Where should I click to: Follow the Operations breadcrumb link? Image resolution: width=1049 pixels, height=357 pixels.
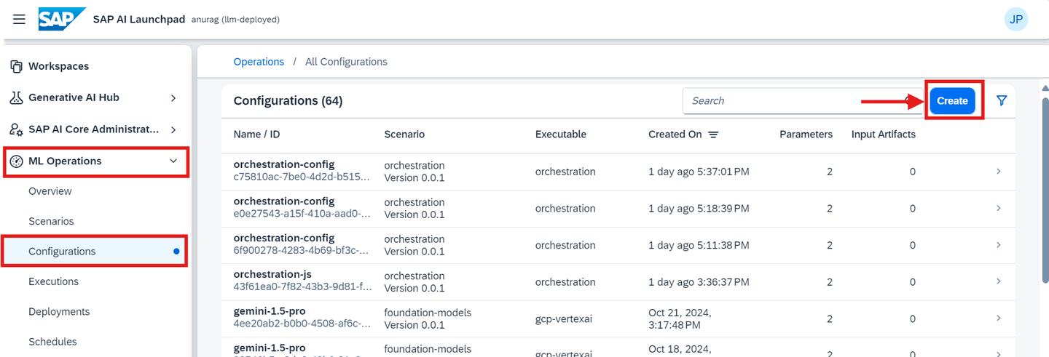pos(259,62)
